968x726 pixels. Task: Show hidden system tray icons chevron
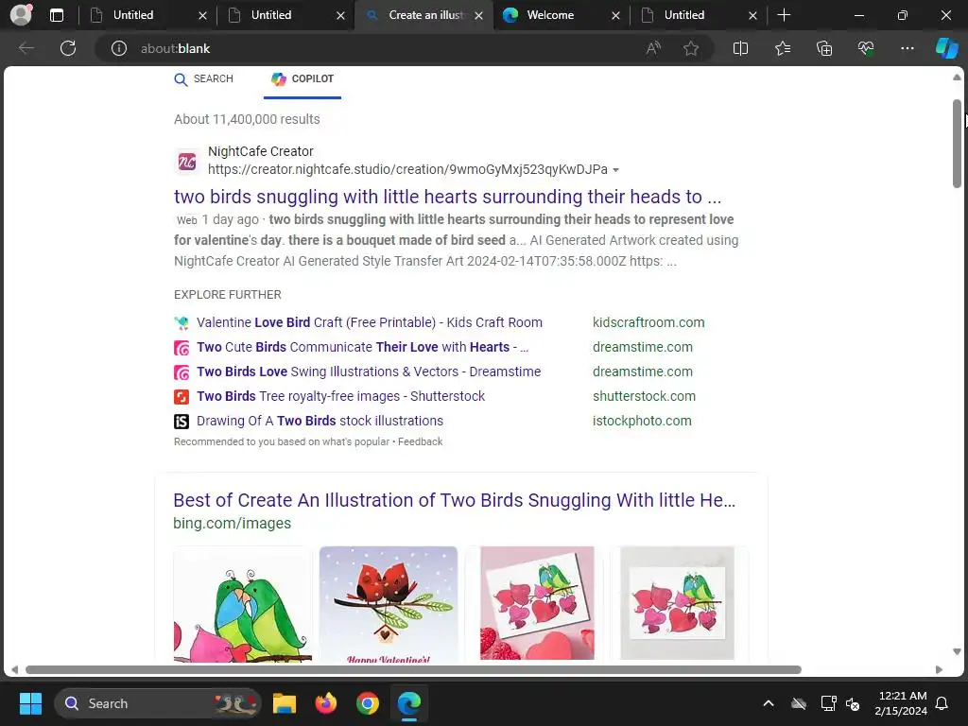(769, 703)
